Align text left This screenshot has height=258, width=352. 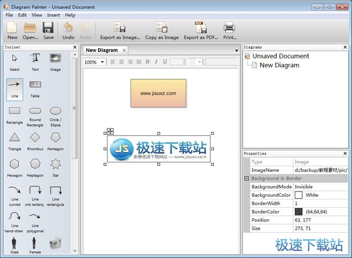(x=113, y=62)
